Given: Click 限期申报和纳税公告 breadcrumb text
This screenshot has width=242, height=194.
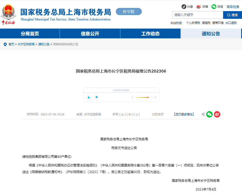Looking at the screenshot, I should (x=65, y=44).
